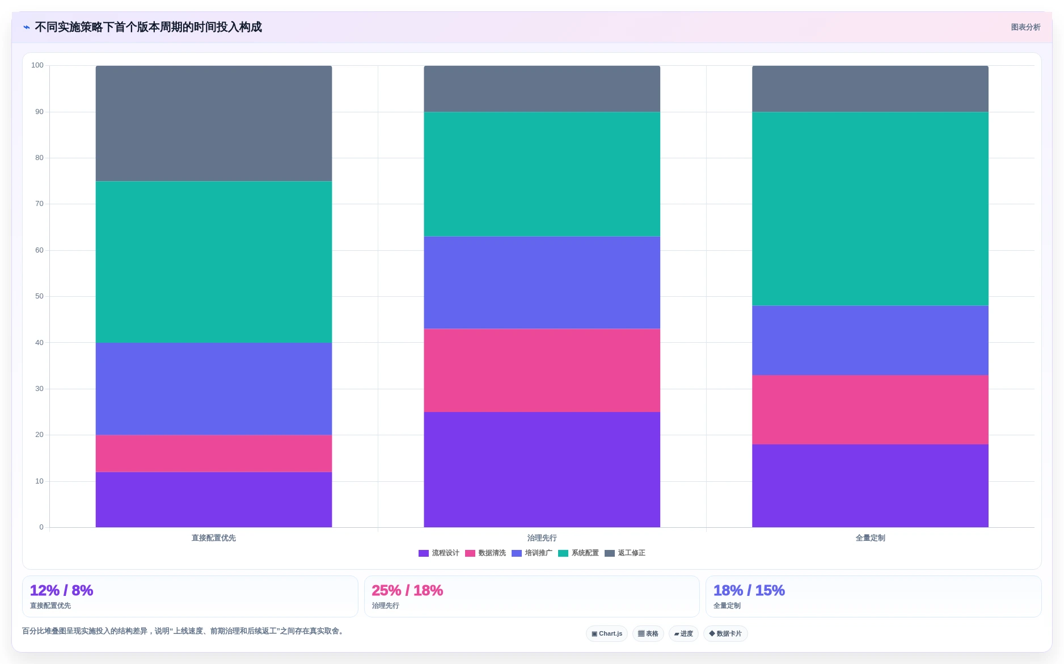1064x664 pixels.
Task: Toggle the 系统配置 legend swatch
Action: pos(563,553)
